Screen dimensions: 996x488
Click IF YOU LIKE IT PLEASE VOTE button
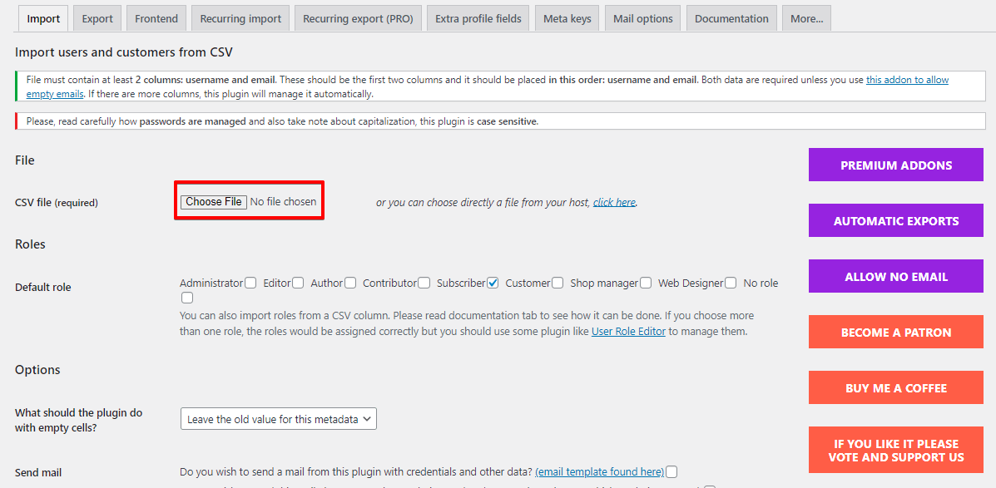coord(895,450)
